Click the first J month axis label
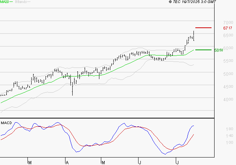The height and width of the screenshot is (165, 236). (x=140, y=163)
